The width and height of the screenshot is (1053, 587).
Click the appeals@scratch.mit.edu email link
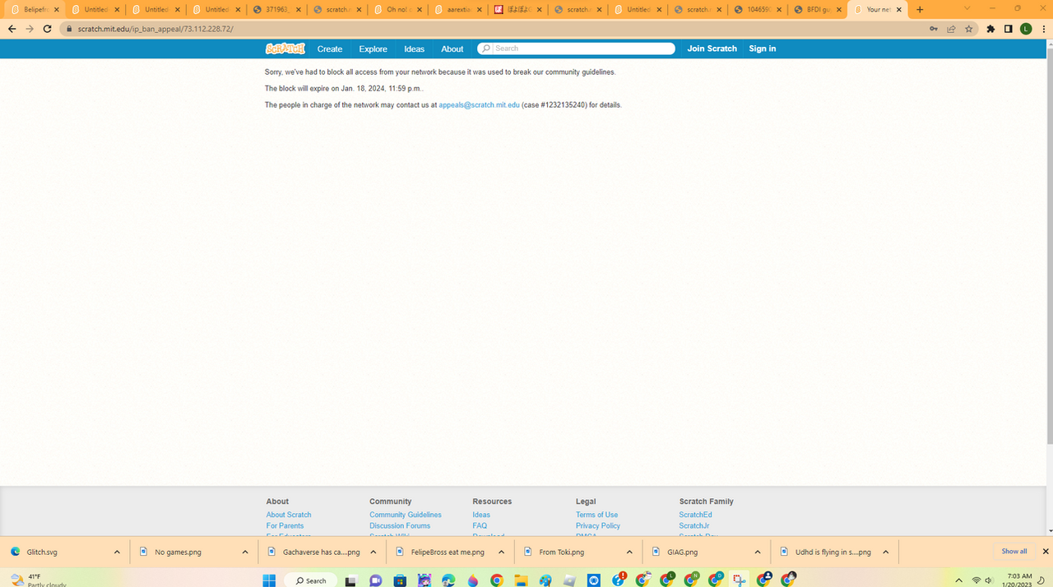pyautogui.click(x=479, y=105)
